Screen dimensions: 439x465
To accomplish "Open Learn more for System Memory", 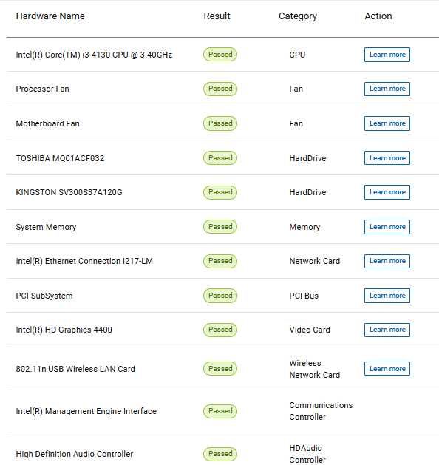I will (x=387, y=227).
